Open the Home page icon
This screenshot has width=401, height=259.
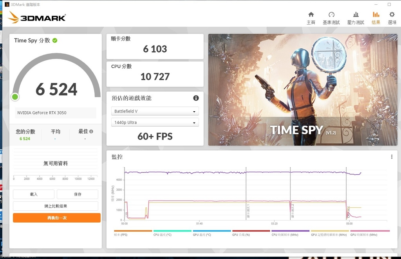click(311, 14)
